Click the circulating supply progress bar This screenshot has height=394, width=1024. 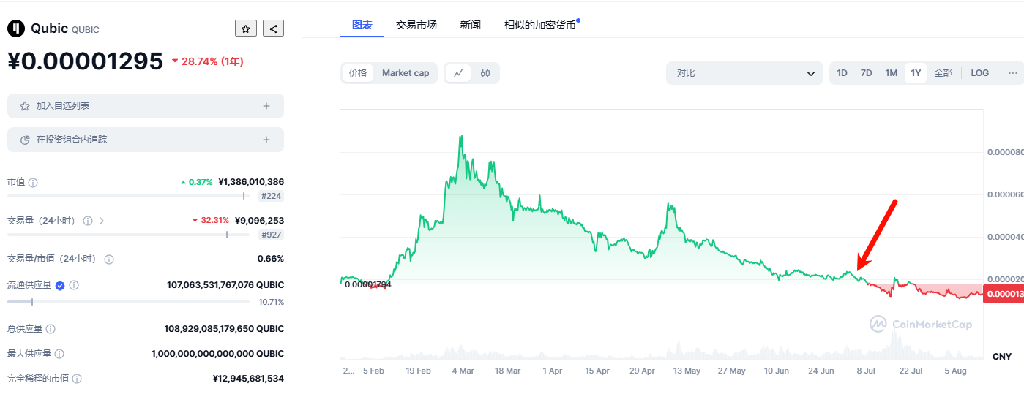click(128, 302)
